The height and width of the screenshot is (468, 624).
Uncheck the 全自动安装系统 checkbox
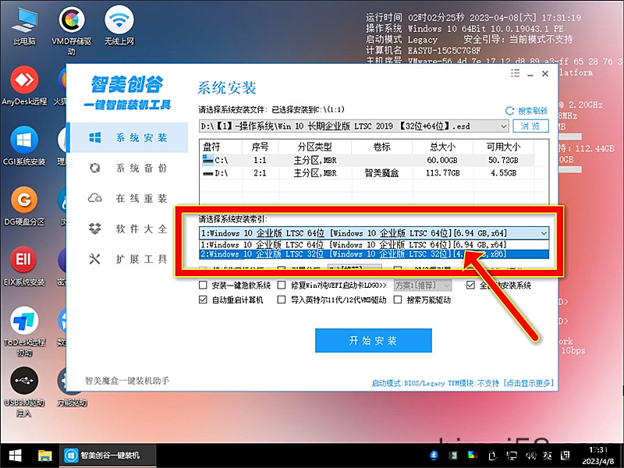(x=471, y=285)
